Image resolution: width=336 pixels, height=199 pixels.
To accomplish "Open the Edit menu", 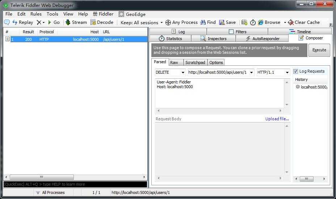I will point(21,14).
